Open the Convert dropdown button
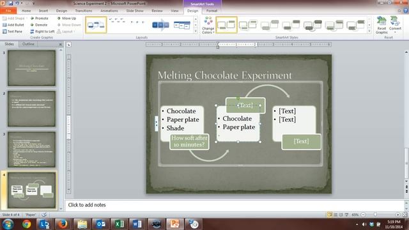 click(395, 25)
